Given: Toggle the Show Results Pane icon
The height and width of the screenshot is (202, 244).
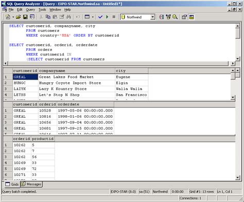Looking at the screenshot, I should click(191, 17).
